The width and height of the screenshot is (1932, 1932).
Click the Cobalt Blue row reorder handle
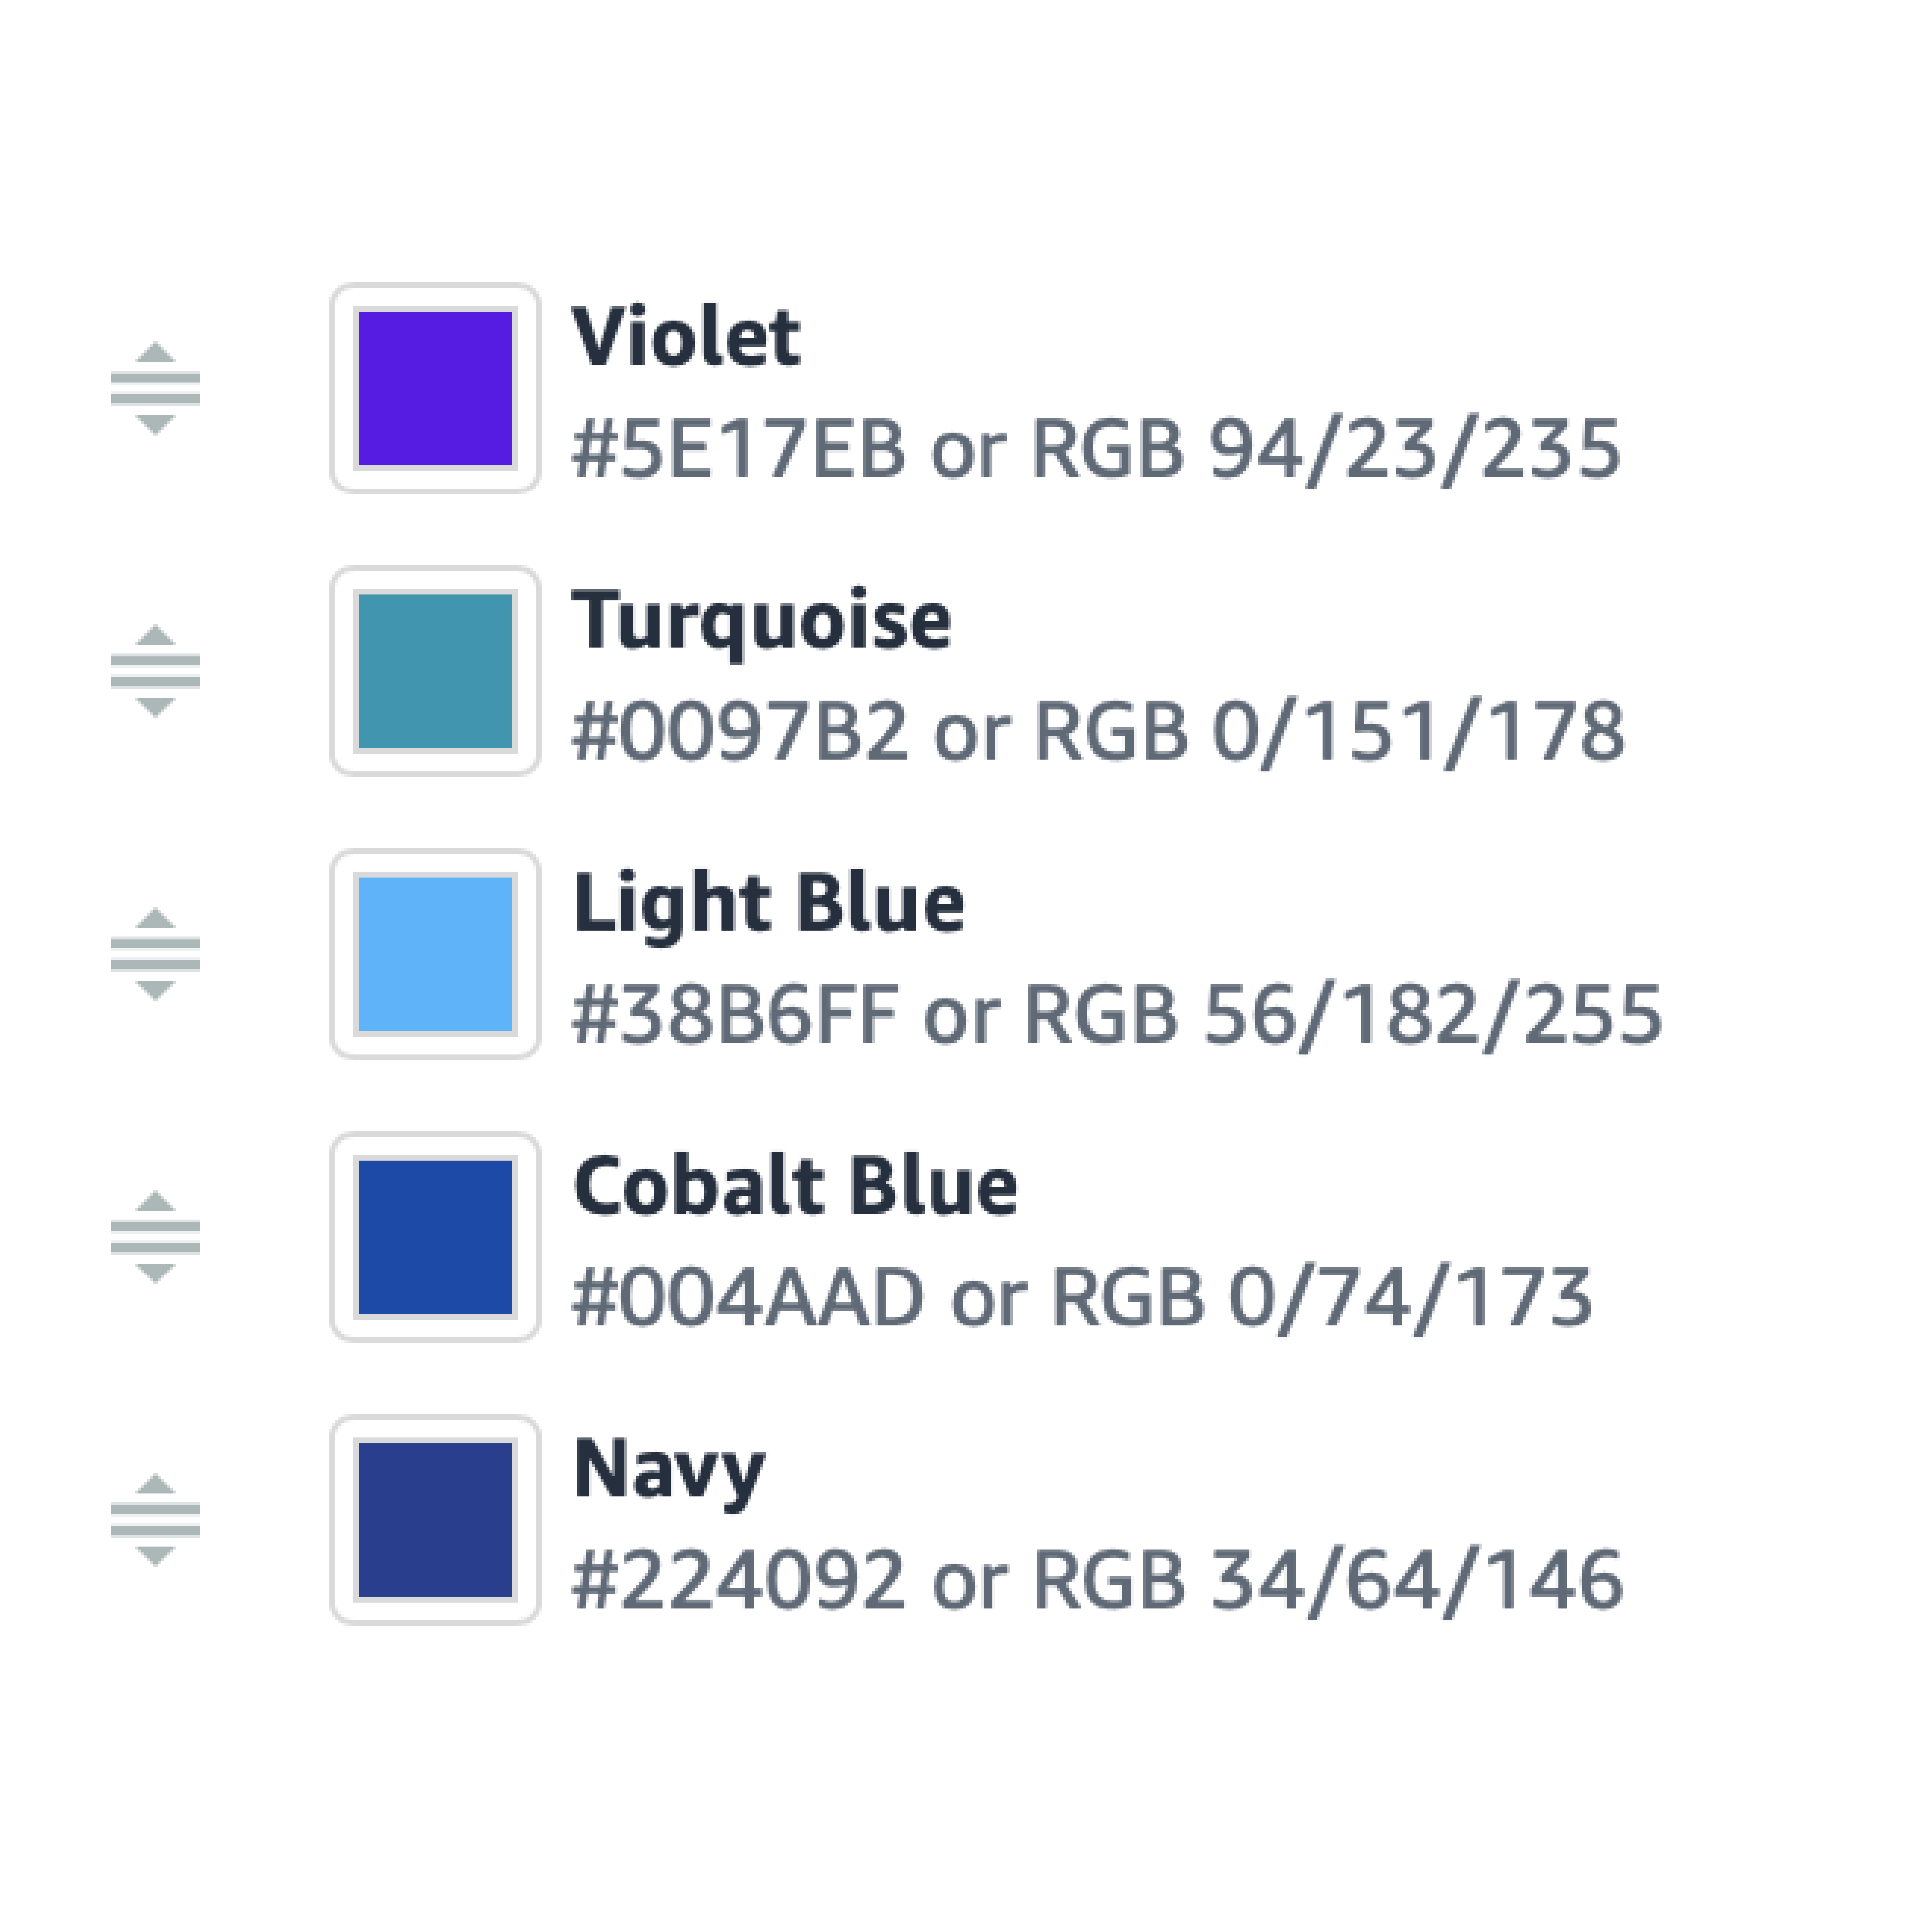[155, 1237]
